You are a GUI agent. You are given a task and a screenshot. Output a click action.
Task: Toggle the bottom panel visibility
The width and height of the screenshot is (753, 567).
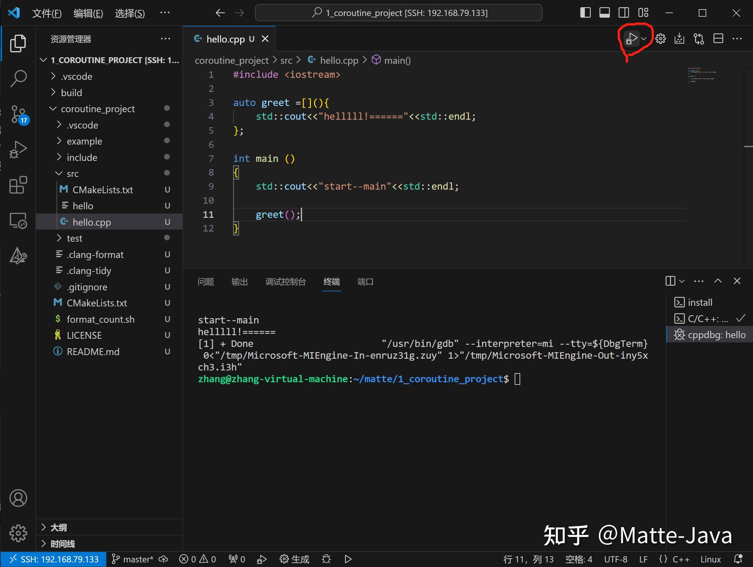point(604,13)
